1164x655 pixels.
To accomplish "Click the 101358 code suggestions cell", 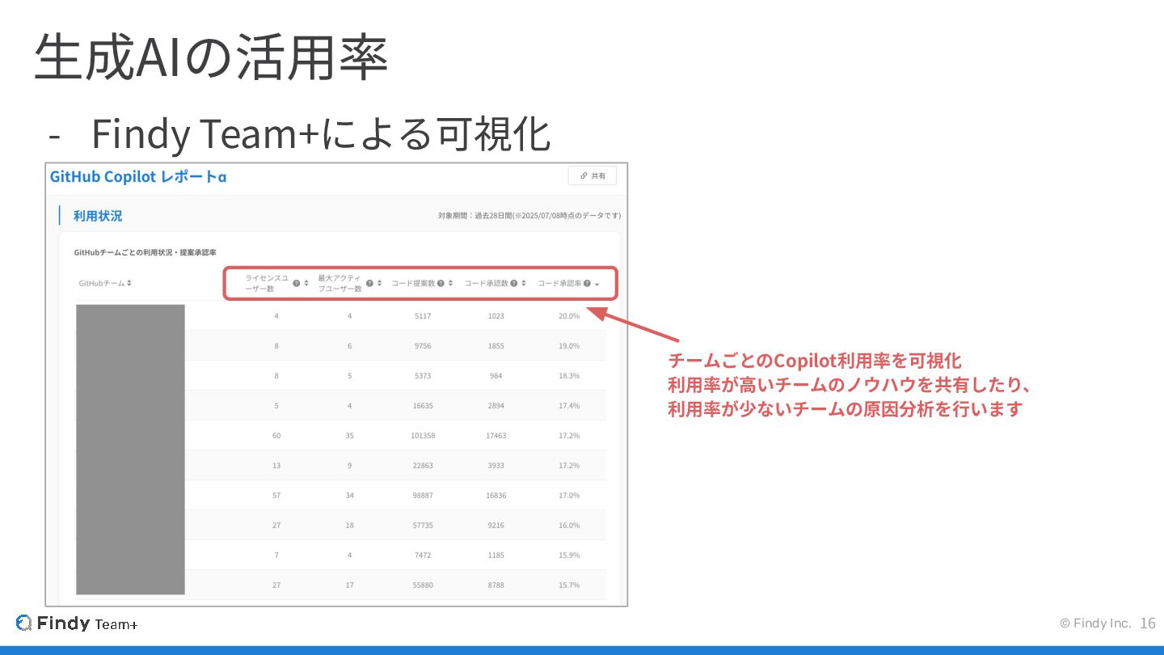I will pos(423,436).
